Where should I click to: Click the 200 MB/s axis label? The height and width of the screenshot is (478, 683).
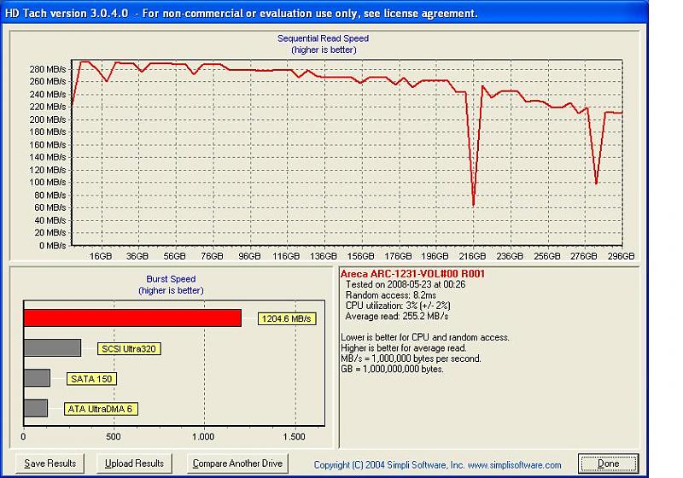[48, 119]
